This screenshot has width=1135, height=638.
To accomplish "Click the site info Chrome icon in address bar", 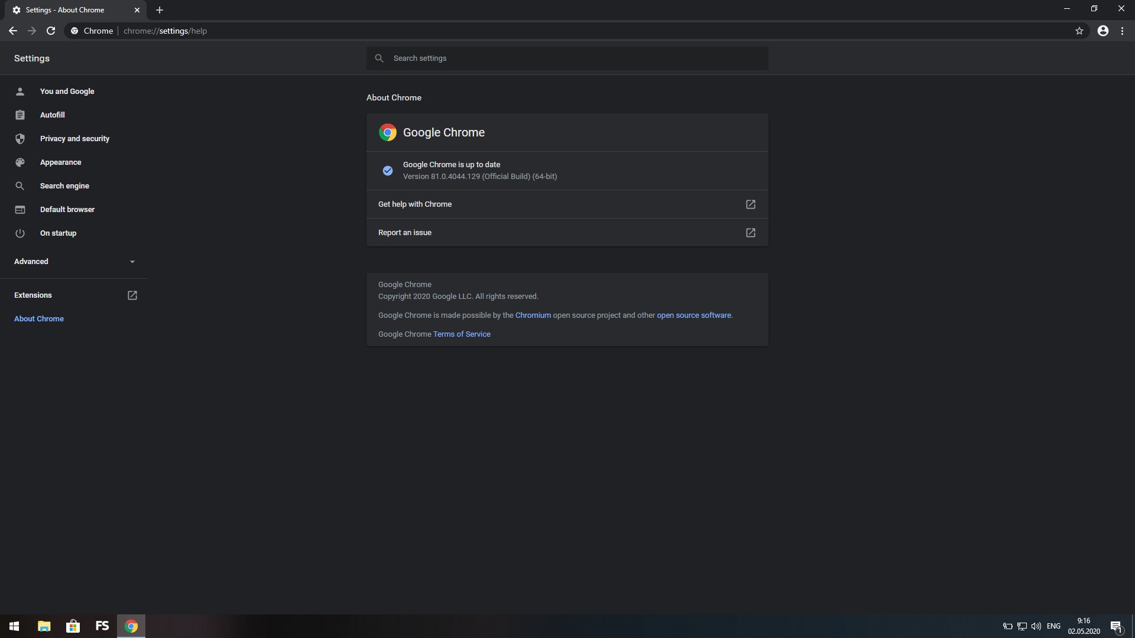I will pyautogui.click(x=74, y=31).
